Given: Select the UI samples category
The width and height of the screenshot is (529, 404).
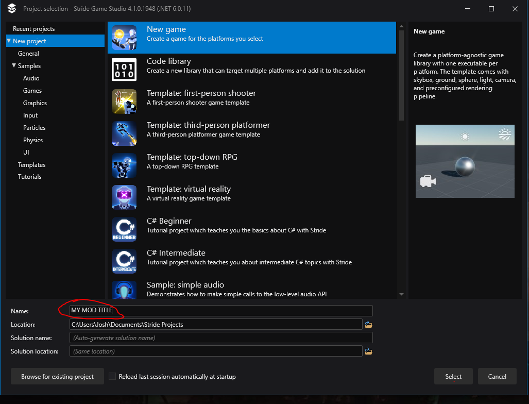Looking at the screenshot, I should 26,152.
